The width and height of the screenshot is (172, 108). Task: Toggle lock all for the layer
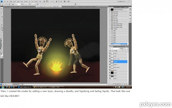pos(116,51)
